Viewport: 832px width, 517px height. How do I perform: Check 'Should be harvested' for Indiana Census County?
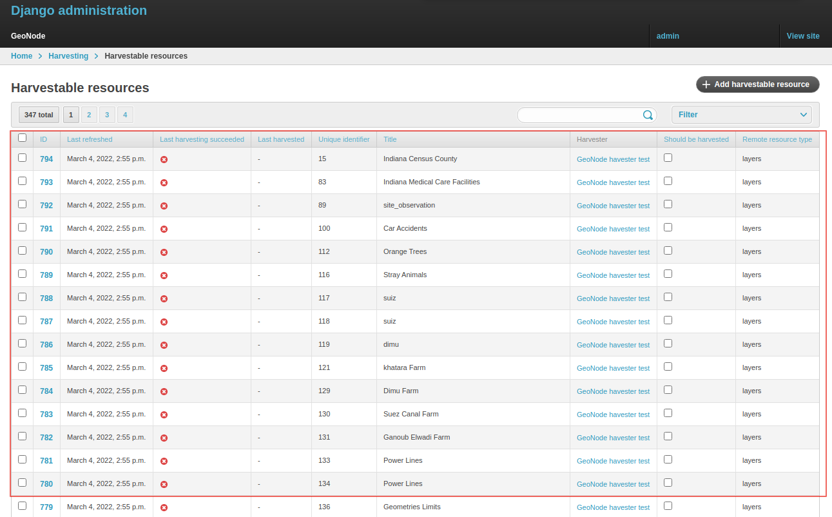click(x=668, y=157)
